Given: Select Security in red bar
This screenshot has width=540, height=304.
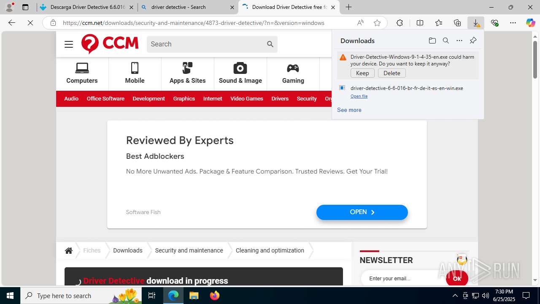Looking at the screenshot, I should (307, 99).
